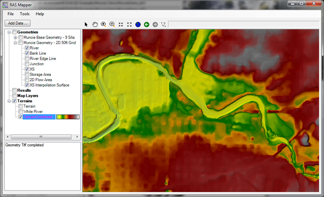Collapse the Geometries tree node
The height and width of the screenshot is (197, 324).
tap(9, 32)
